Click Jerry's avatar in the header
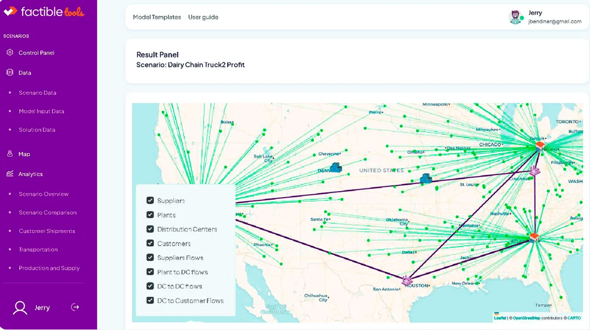The height and width of the screenshot is (330, 590). pos(516,17)
